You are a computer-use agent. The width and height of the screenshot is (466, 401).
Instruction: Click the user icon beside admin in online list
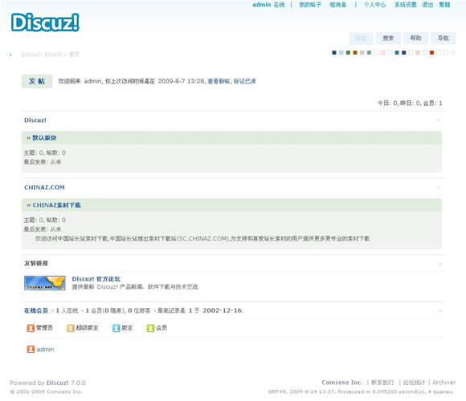[31, 349]
